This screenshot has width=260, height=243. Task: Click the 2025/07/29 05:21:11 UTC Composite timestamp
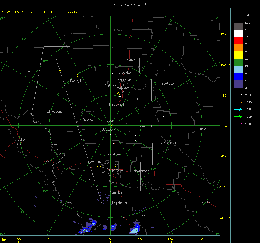click(40, 12)
